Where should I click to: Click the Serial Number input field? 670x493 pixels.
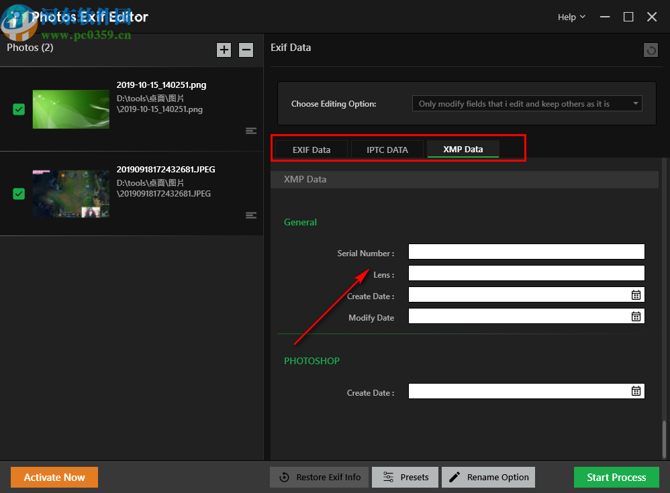click(x=526, y=252)
